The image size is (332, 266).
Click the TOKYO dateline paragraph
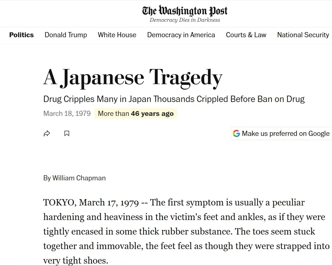tap(186, 232)
